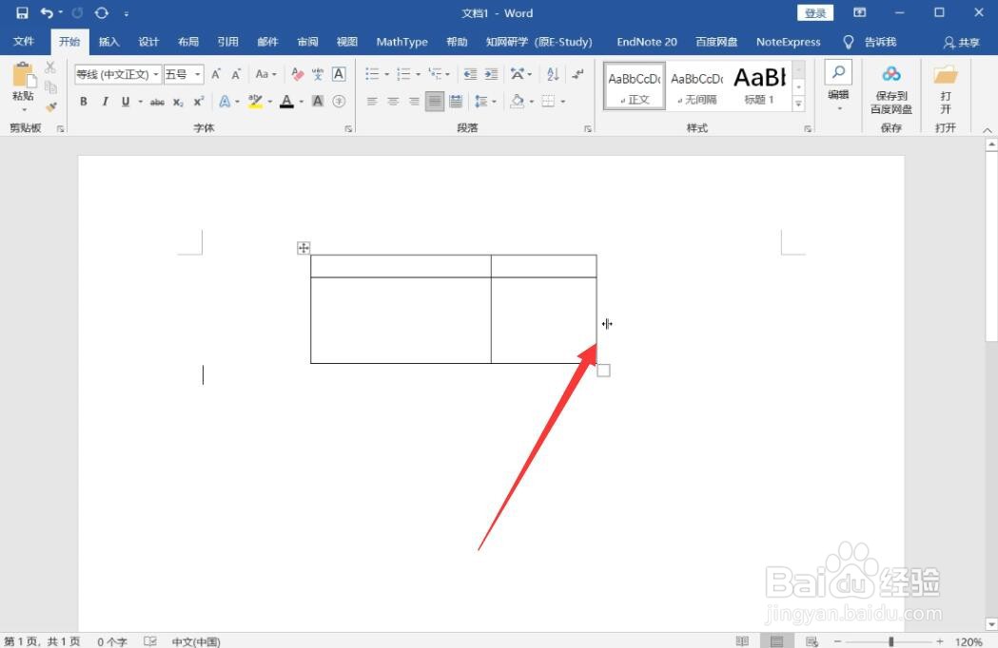
Task: Expand the styles gallery More arrow
Action: 799,105
